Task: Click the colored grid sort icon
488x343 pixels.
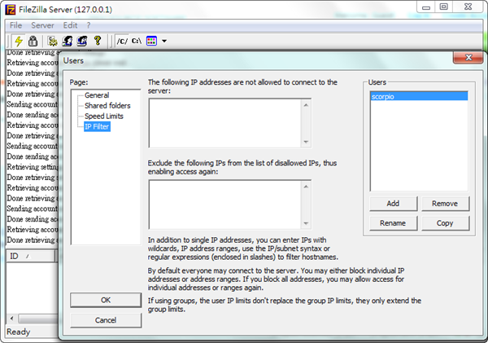Action: 151,41
